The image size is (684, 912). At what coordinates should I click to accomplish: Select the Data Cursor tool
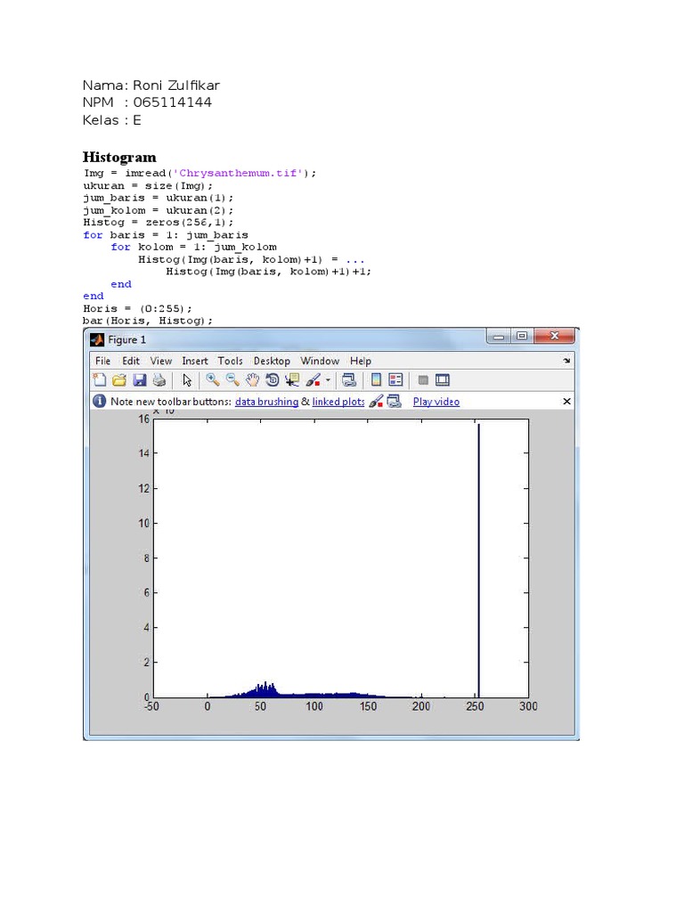tap(292, 379)
